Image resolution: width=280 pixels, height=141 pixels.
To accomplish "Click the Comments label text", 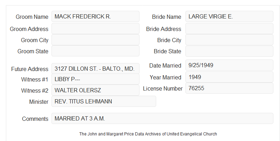I will click(x=35, y=119).
